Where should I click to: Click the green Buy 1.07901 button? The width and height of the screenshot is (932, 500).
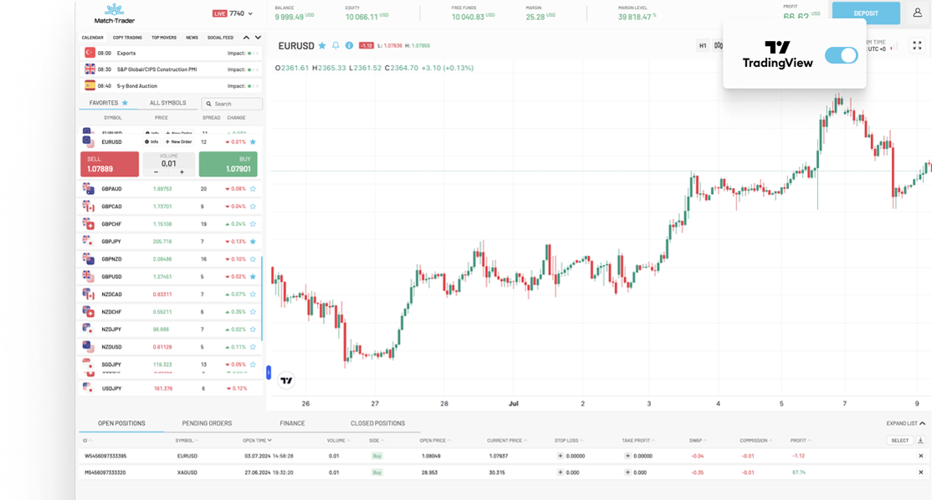click(x=228, y=164)
